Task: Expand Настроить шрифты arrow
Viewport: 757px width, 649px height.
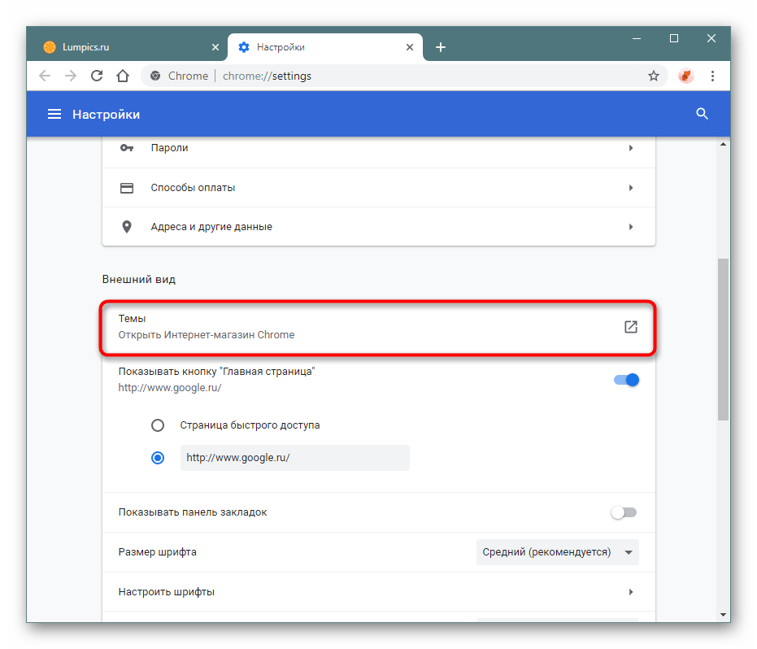Action: (630, 592)
